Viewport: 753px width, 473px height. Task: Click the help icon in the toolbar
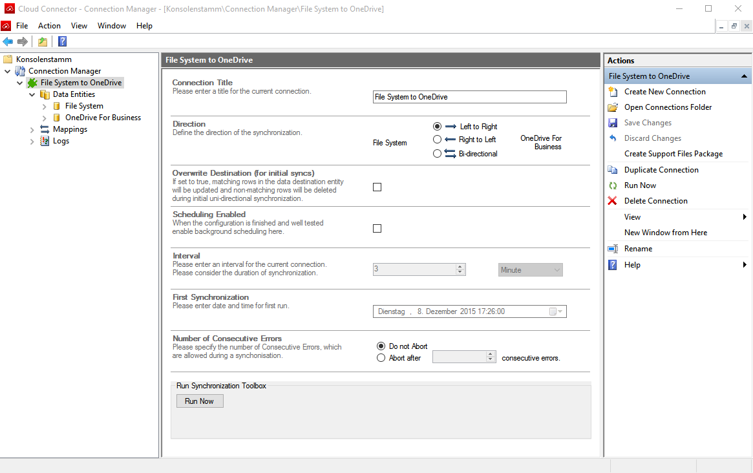coord(62,42)
